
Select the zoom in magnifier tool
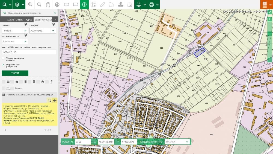click(30, 5)
